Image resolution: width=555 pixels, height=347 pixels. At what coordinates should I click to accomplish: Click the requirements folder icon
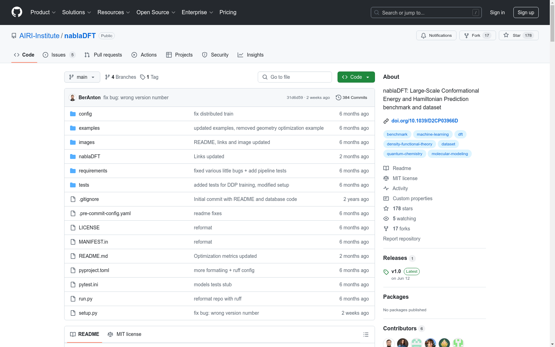(x=73, y=171)
